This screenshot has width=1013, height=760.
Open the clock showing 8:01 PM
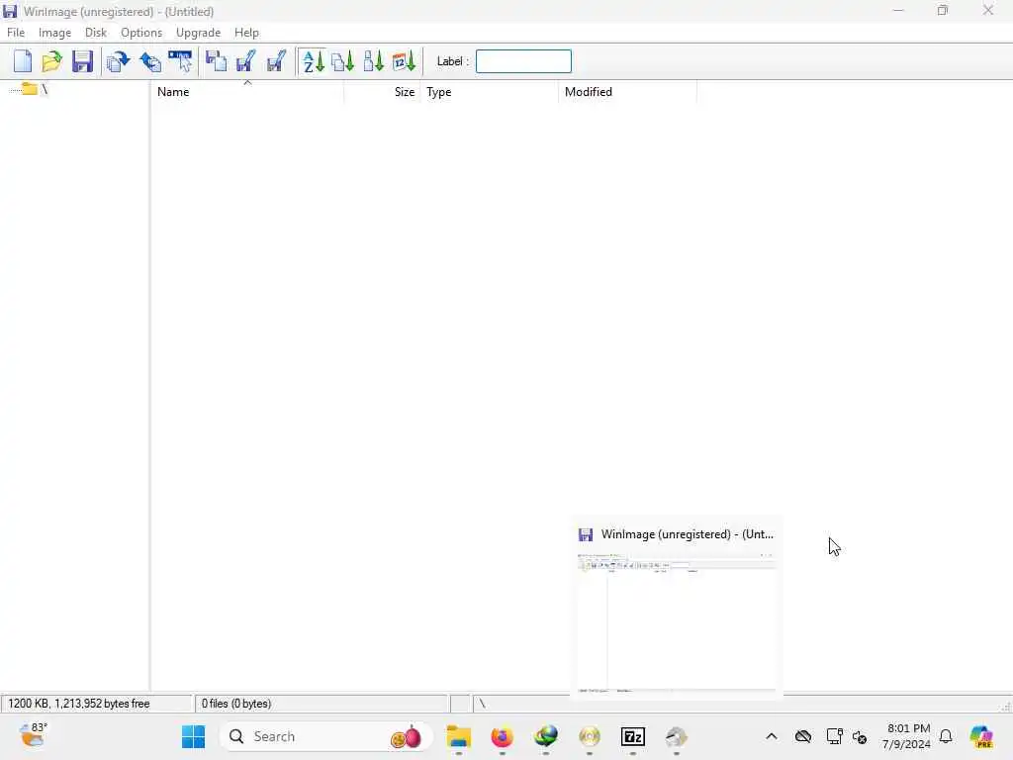906,736
